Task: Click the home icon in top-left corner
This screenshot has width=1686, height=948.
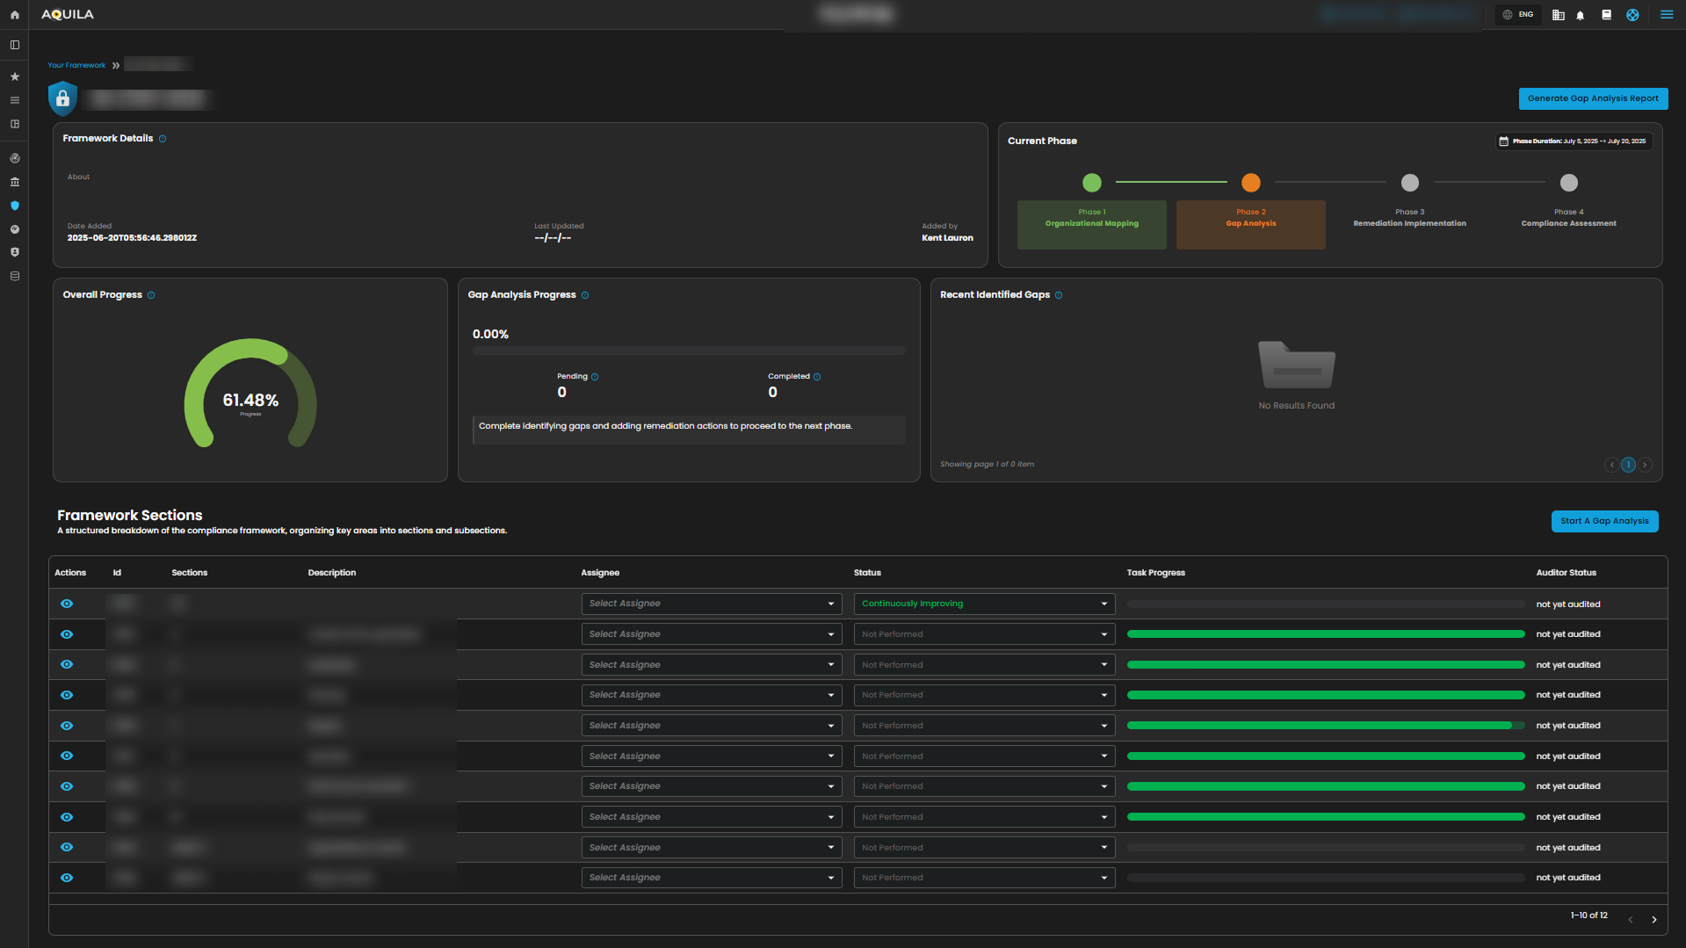Action: 14,15
